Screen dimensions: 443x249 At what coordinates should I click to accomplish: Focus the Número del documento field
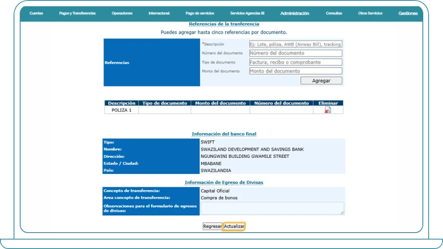tap(295, 53)
